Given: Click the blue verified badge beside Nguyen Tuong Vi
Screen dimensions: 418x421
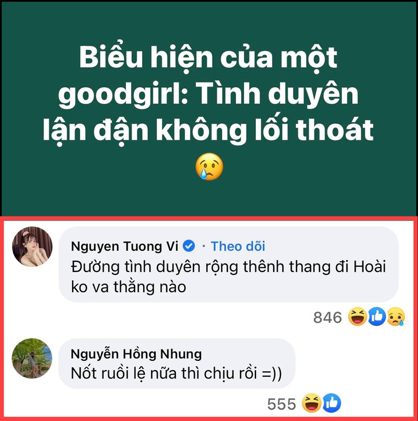Looking at the screenshot, I should coord(189,246).
